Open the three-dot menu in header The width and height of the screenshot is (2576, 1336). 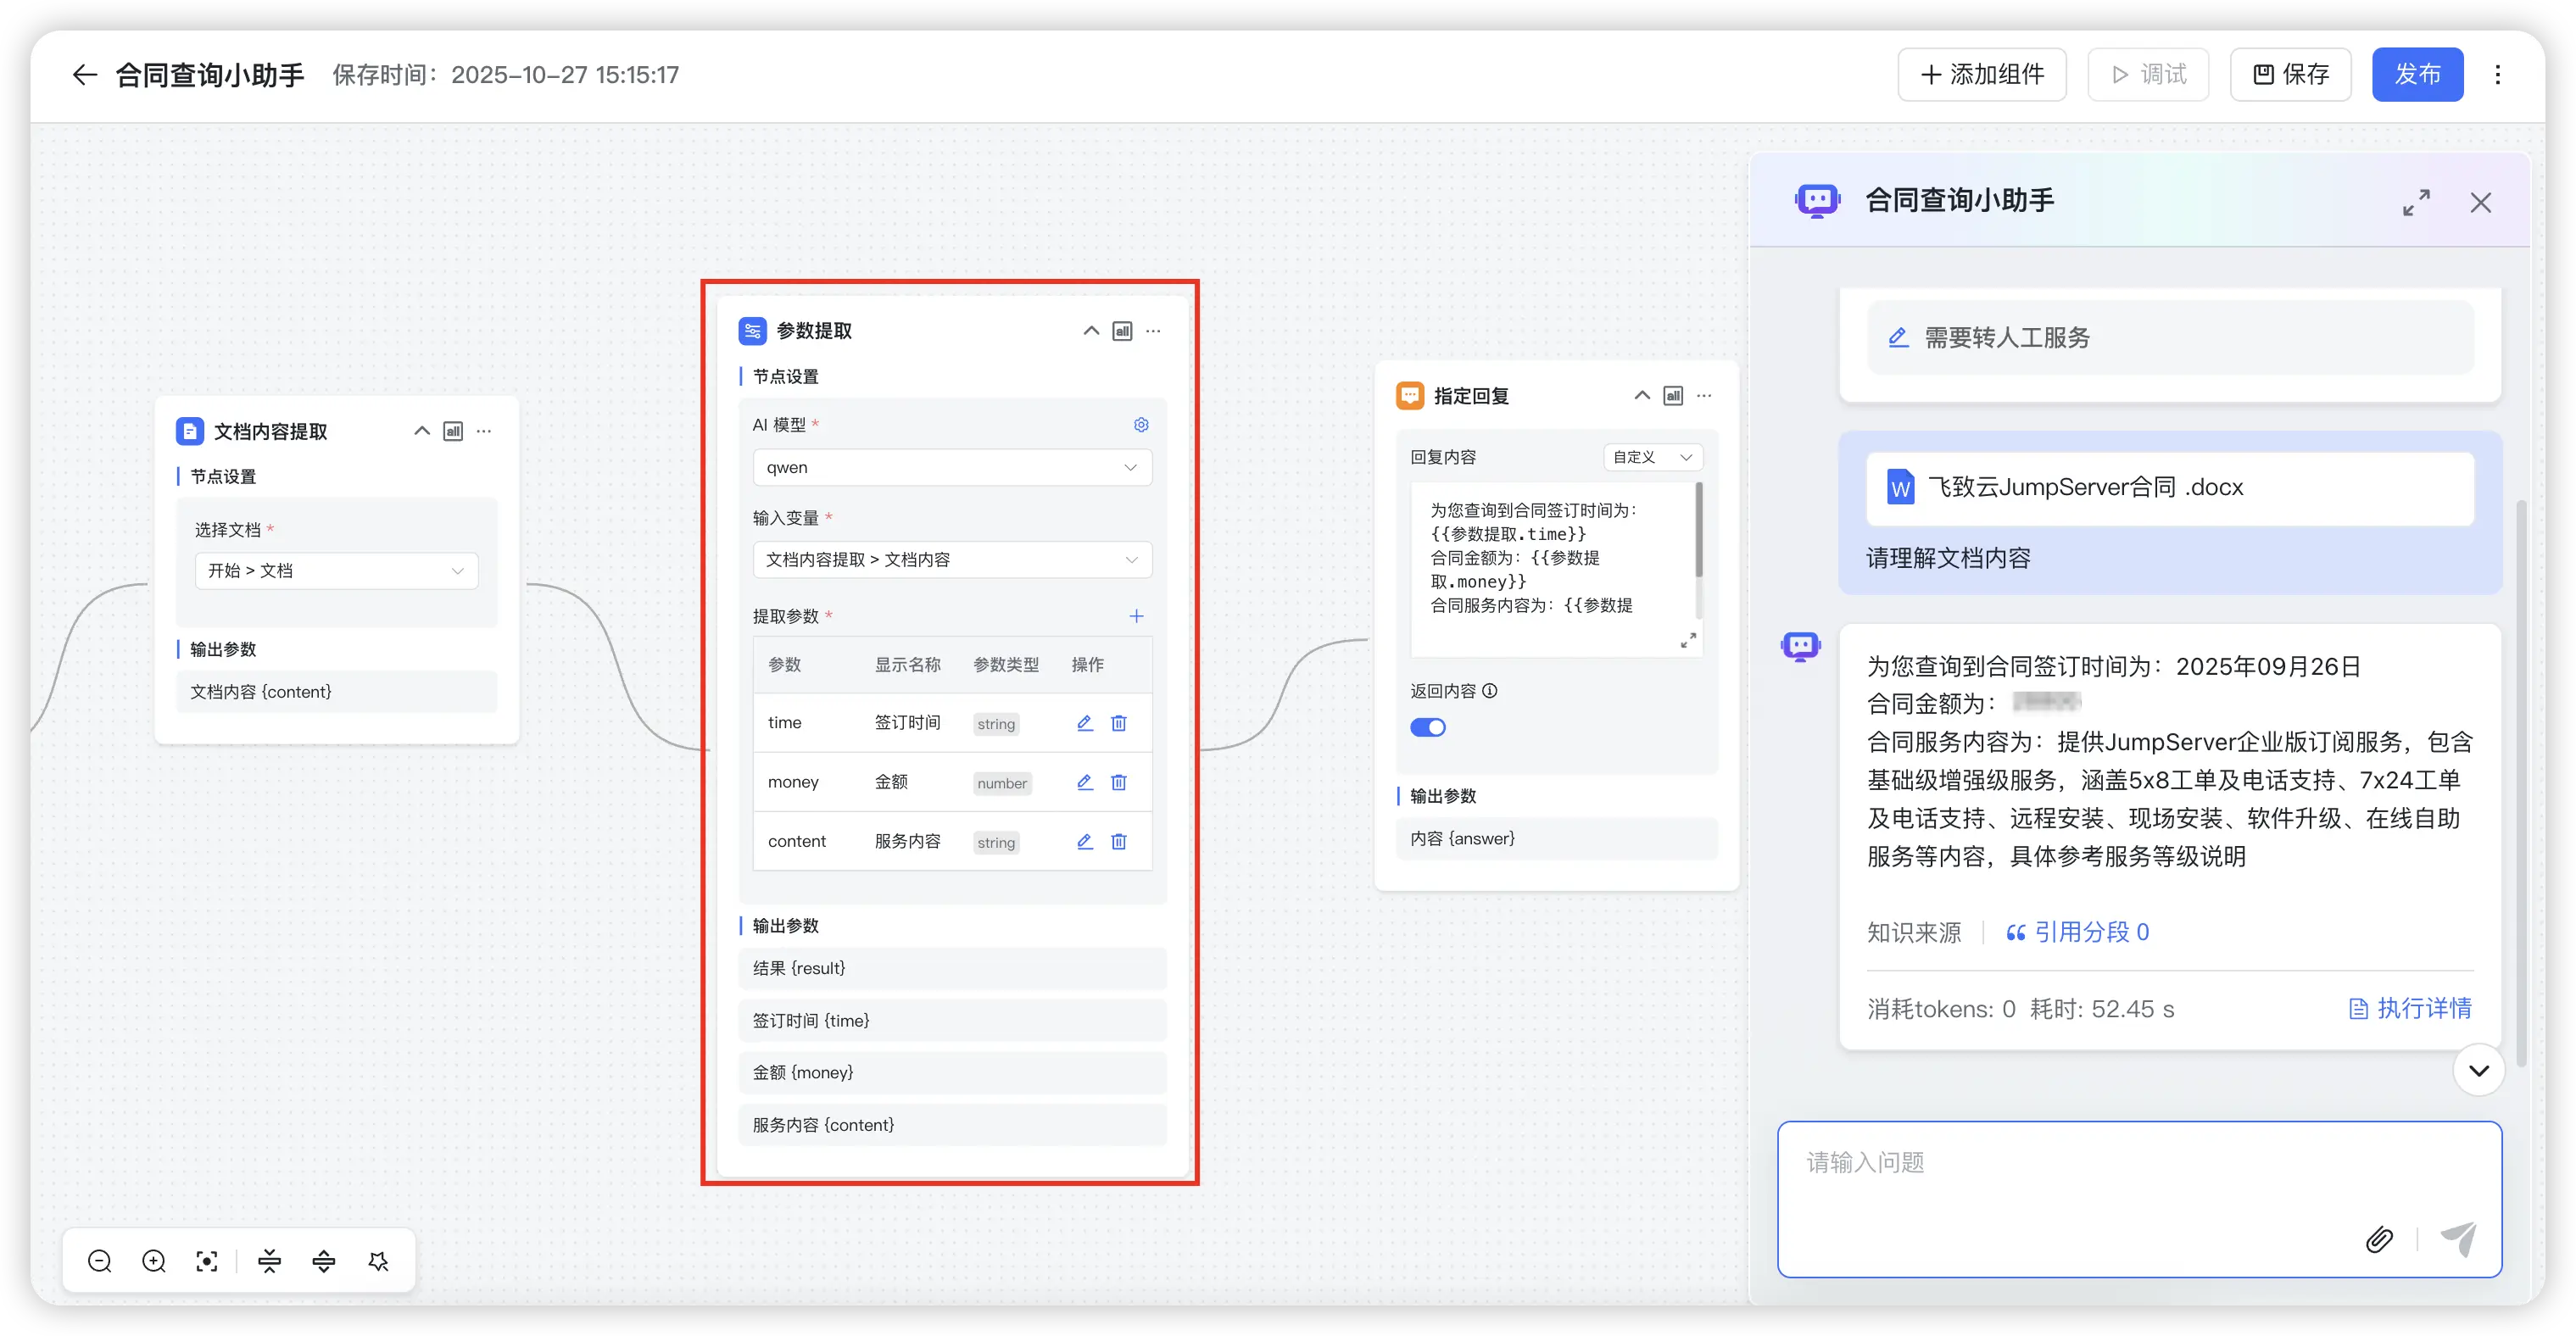[2498, 74]
